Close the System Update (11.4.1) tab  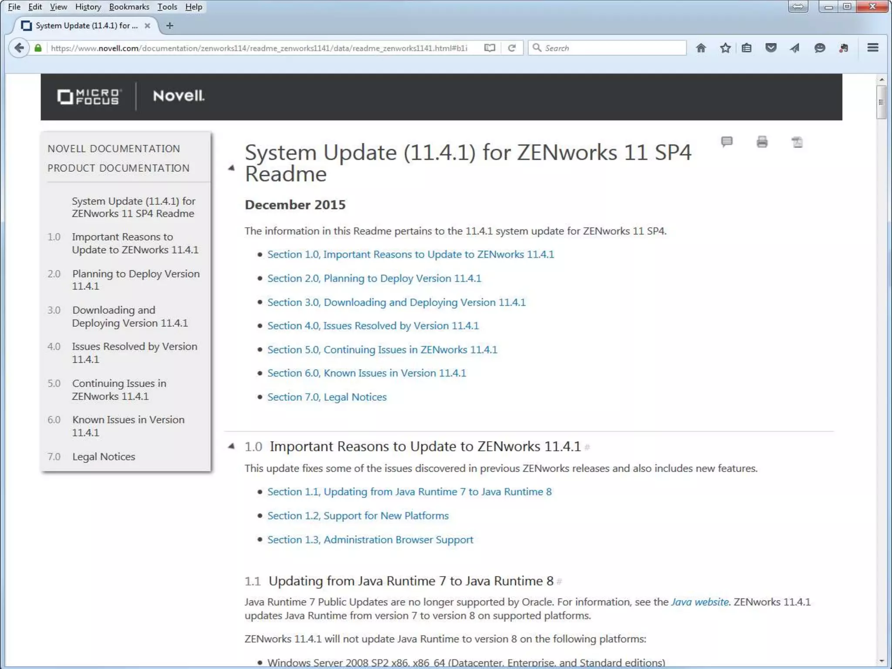[x=147, y=26]
